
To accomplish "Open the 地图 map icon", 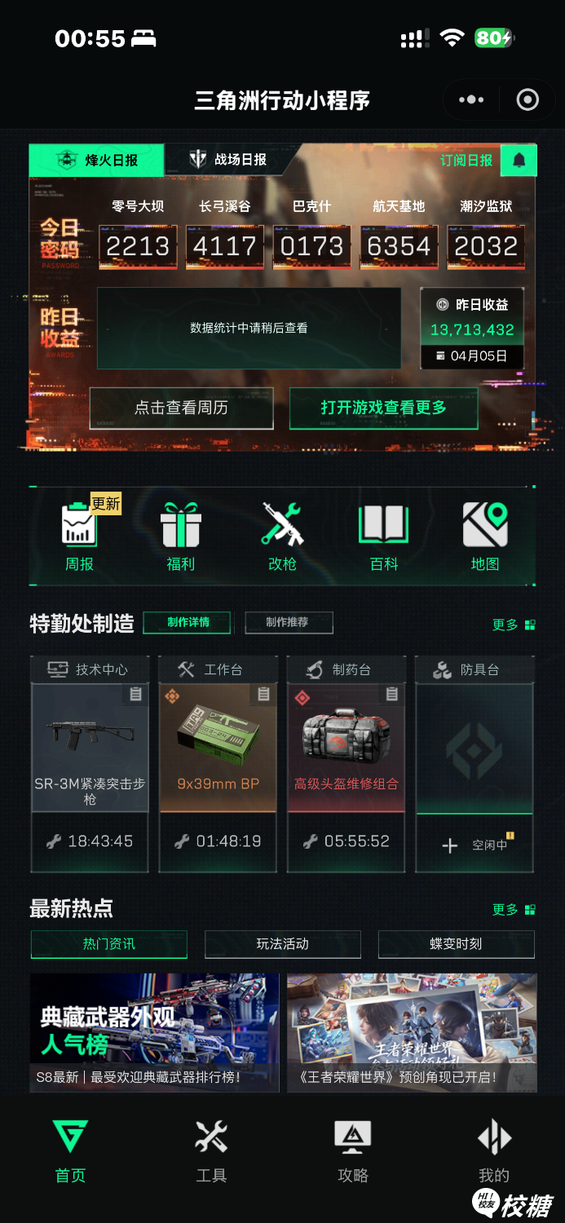I will (485, 524).
